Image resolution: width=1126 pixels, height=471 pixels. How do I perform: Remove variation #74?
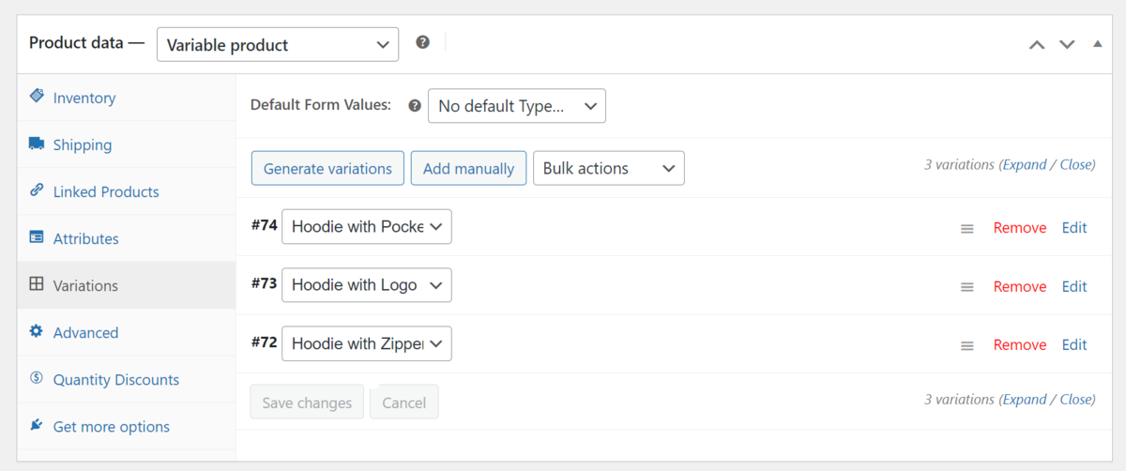pyautogui.click(x=1020, y=228)
